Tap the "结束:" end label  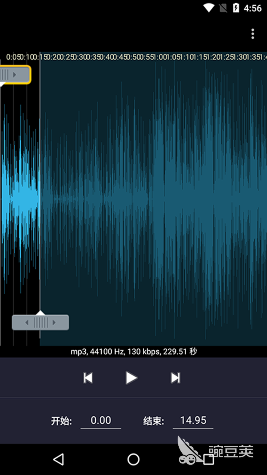click(x=154, y=421)
